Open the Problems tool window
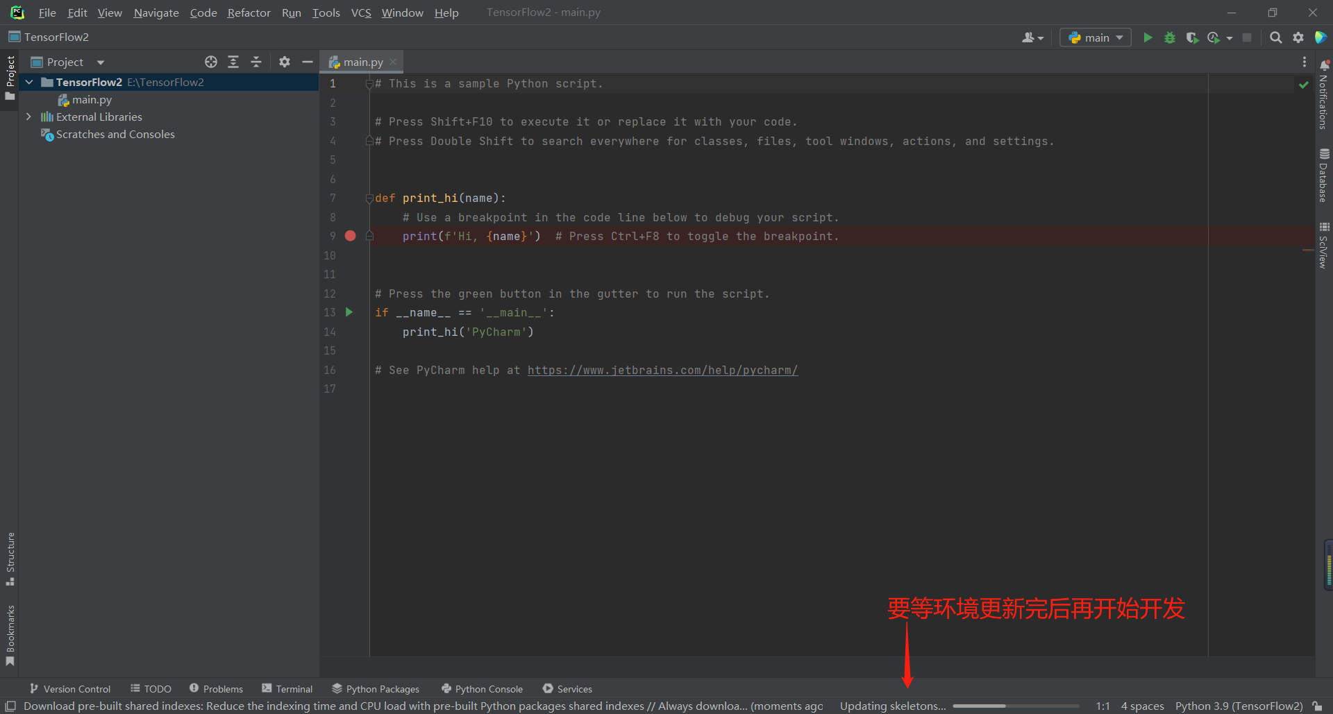The image size is (1333, 714). click(x=216, y=688)
